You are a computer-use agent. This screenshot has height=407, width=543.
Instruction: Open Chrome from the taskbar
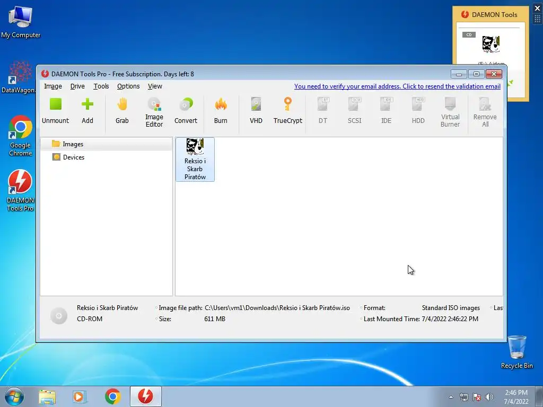coord(112,396)
